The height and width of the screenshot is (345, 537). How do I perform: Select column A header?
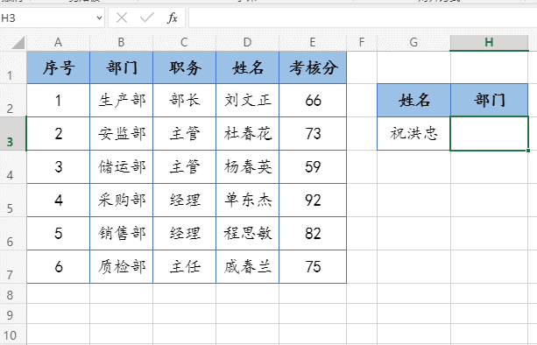58,43
